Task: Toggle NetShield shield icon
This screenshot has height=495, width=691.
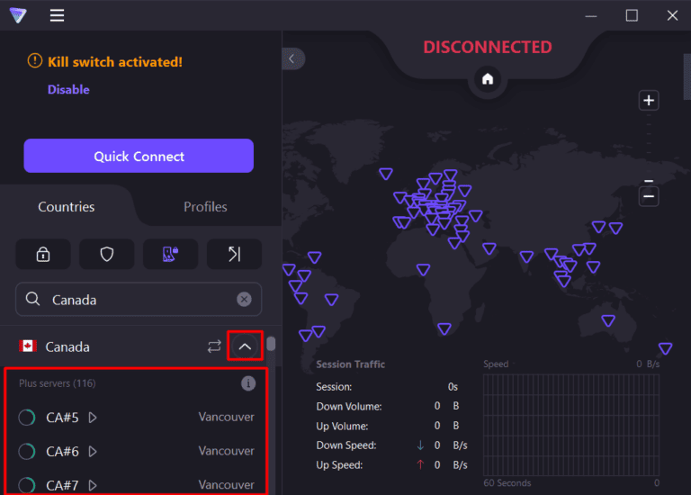Action: pyautogui.click(x=106, y=255)
